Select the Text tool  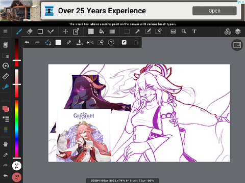[194, 32]
